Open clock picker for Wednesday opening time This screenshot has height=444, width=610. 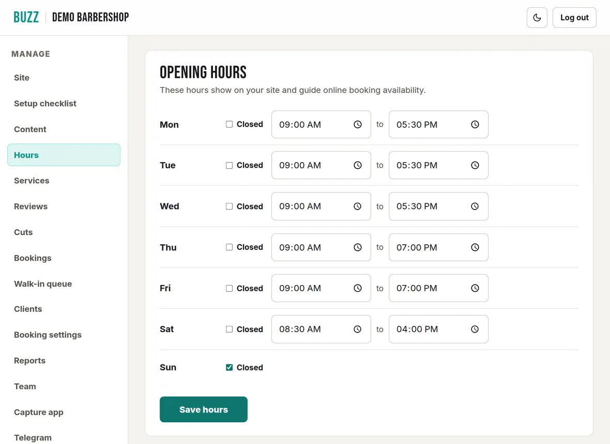pos(358,207)
